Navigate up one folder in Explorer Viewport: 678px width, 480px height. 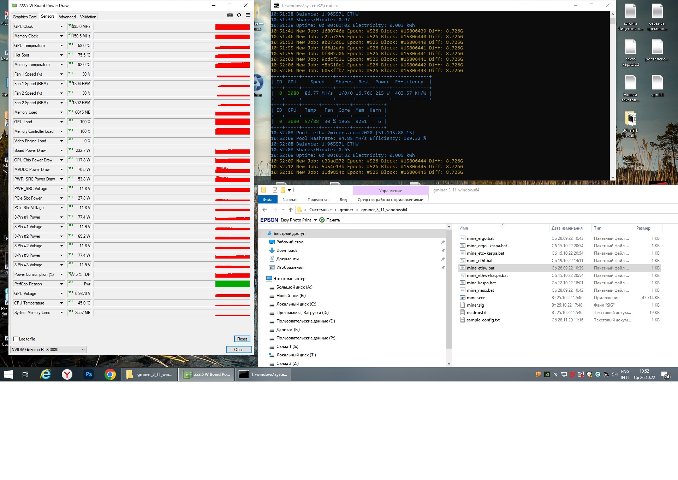coord(290,210)
